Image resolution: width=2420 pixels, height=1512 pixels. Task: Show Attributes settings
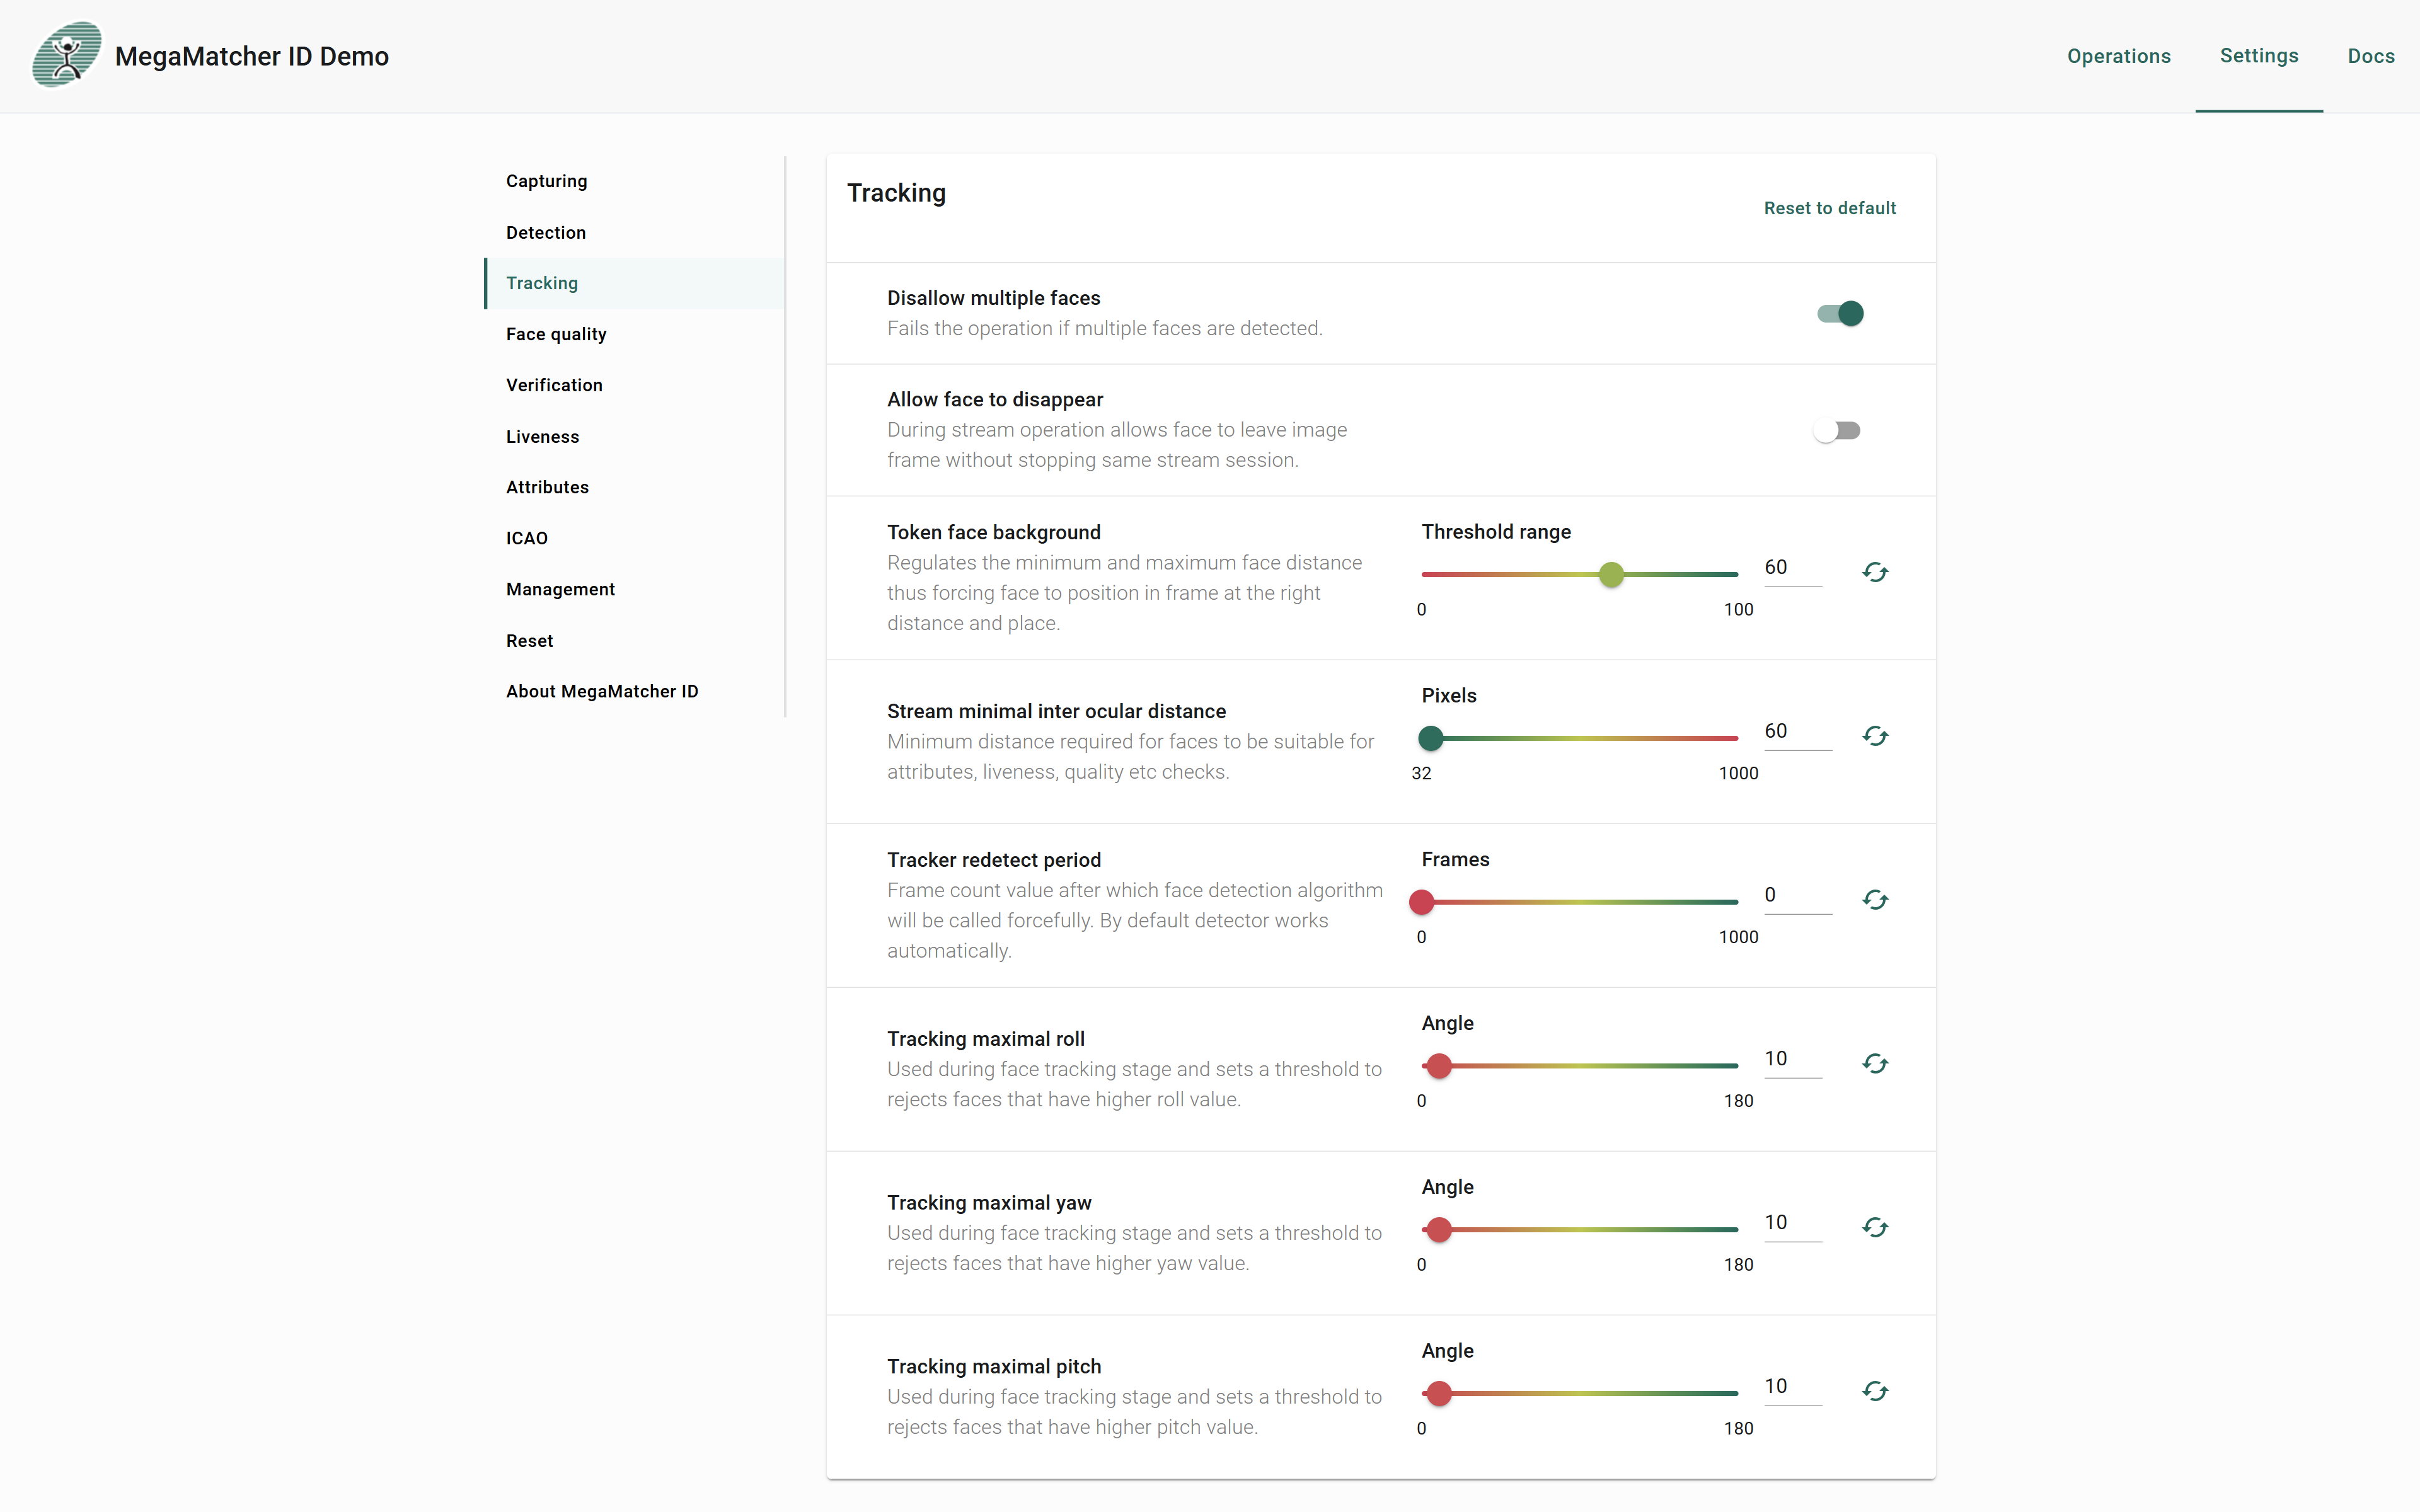point(635,487)
